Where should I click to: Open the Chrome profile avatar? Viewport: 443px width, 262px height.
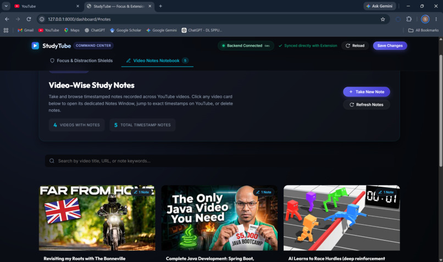(x=425, y=19)
